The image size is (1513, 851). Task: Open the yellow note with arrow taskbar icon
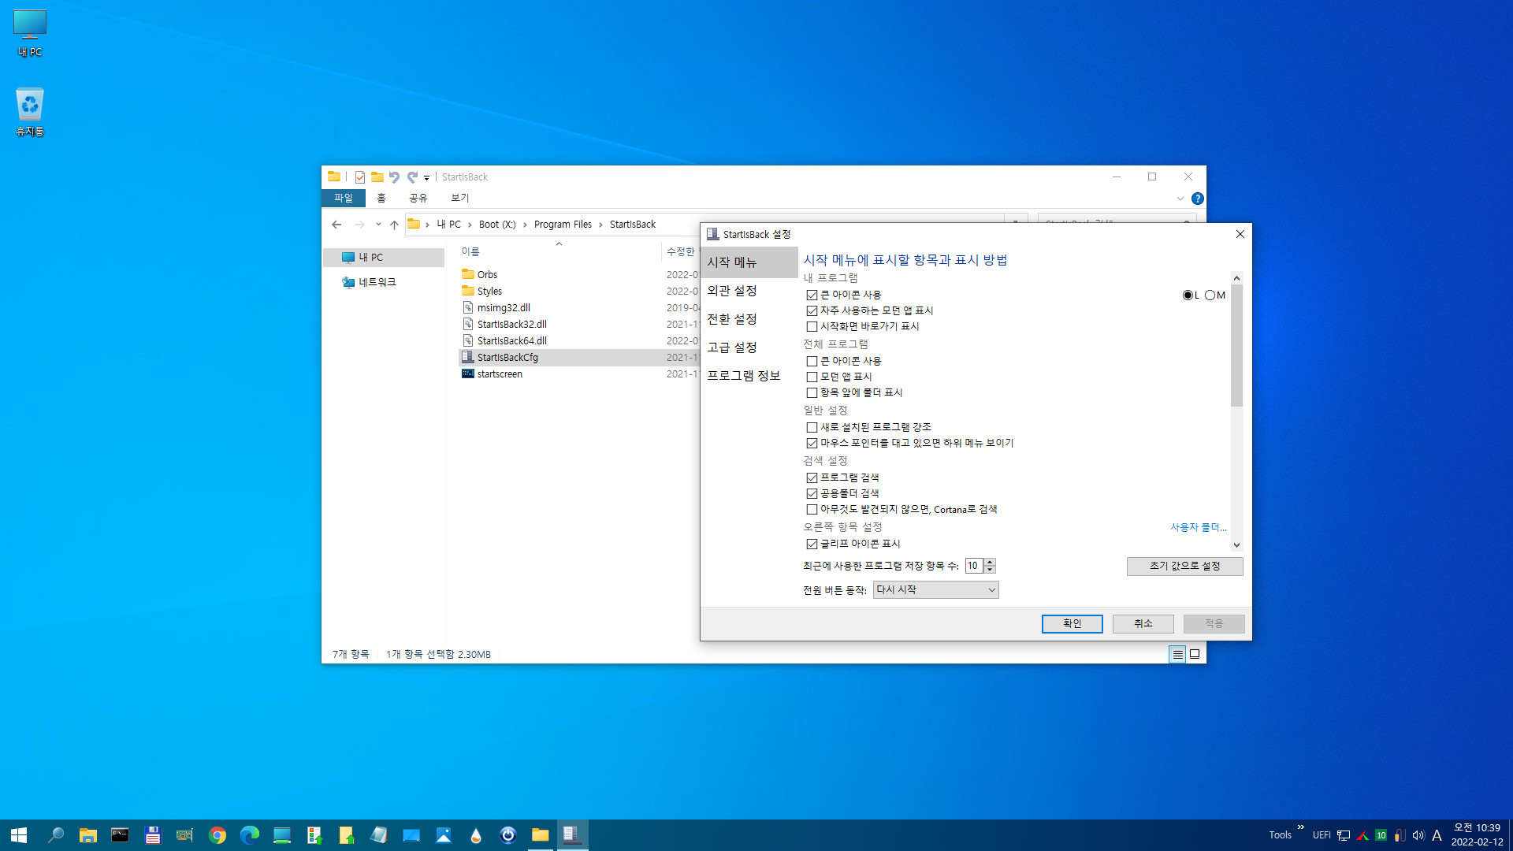(347, 835)
